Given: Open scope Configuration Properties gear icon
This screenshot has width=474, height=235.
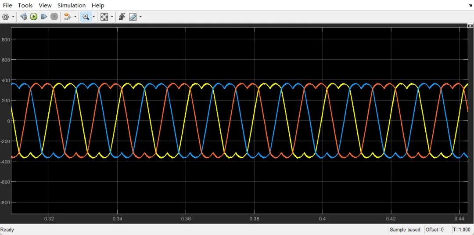Looking at the screenshot, I should tap(5, 17).
